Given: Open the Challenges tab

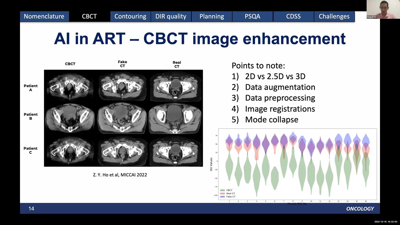Looking at the screenshot, I should 334,16.
